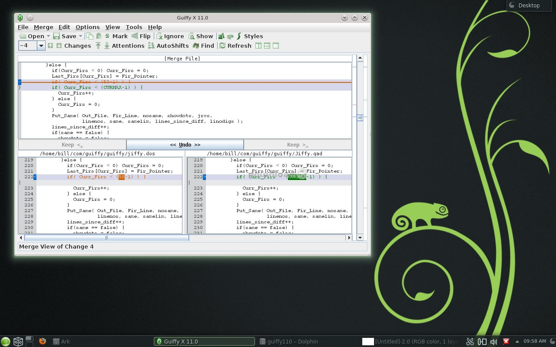Click the Jiffy.qad file path header
556x347 pixels.
tap(265, 154)
